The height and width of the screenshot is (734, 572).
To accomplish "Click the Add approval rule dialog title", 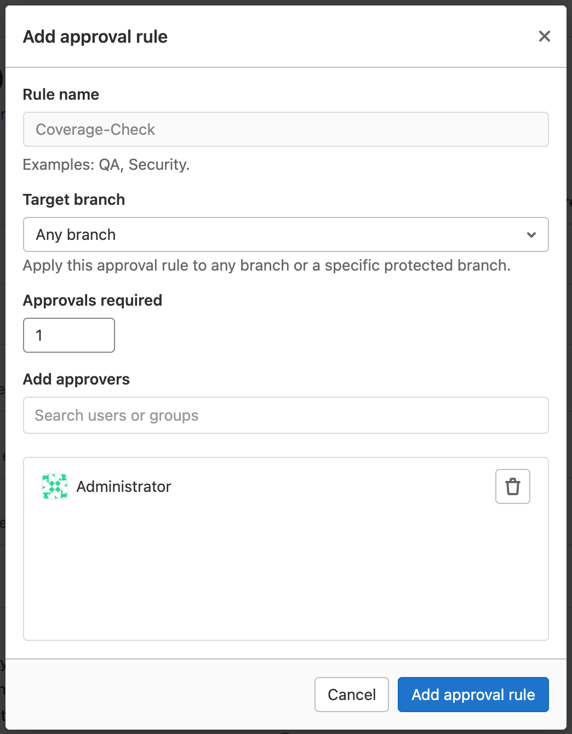I will [95, 36].
